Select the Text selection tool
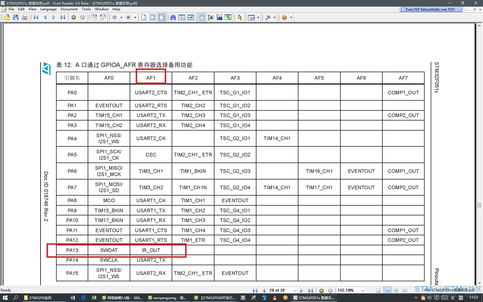The height and width of the screenshot is (302, 483). coord(210,18)
